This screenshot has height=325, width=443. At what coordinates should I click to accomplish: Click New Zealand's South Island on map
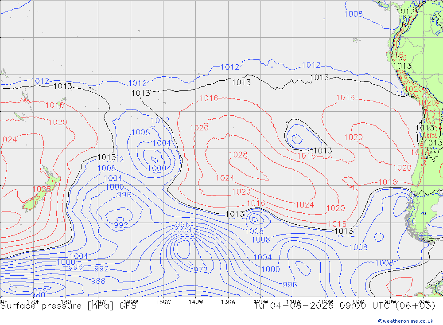pos(33,201)
